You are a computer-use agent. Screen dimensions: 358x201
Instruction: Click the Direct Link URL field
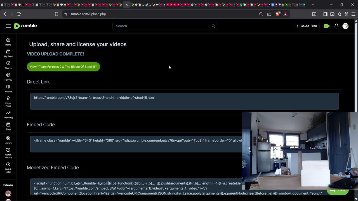click(184, 101)
